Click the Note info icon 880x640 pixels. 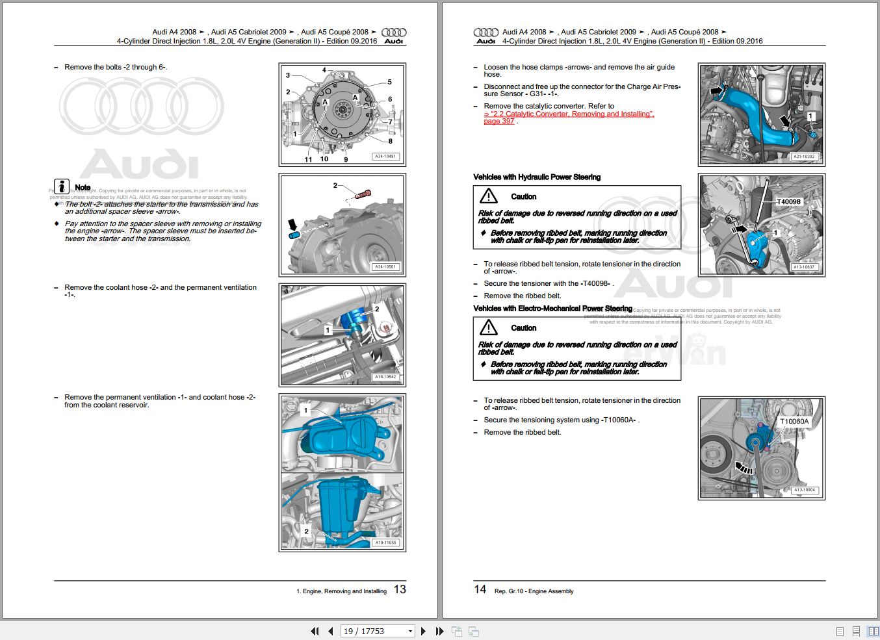(x=62, y=187)
